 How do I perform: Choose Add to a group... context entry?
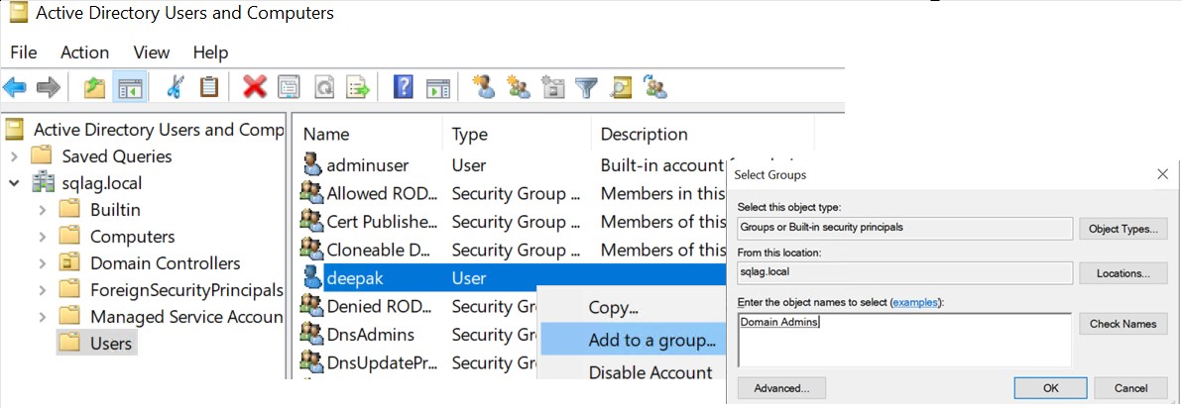(x=634, y=341)
